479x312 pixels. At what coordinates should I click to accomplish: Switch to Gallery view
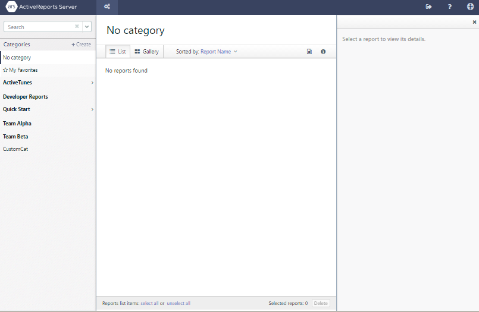(x=147, y=52)
